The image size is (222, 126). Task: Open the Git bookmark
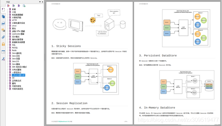click(13, 78)
